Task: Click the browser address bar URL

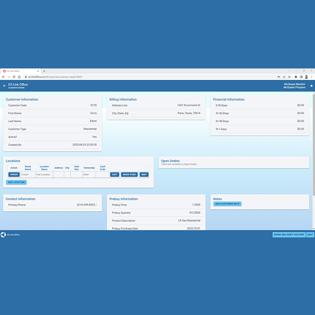Action: [x=55, y=77]
